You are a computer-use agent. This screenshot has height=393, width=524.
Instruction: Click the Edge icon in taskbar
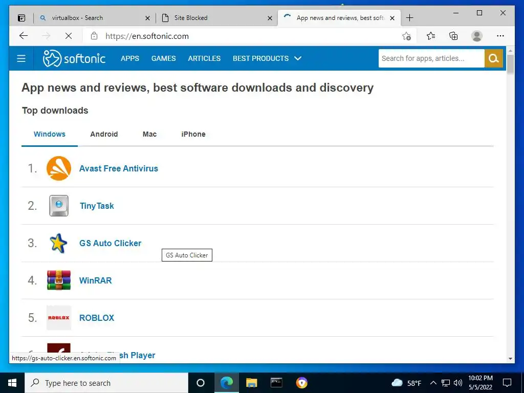[227, 383]
